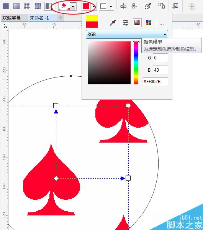Screen dimensions: 203x230
Task: Switch to the 未命名 -1 document tab
Action: 39,18
